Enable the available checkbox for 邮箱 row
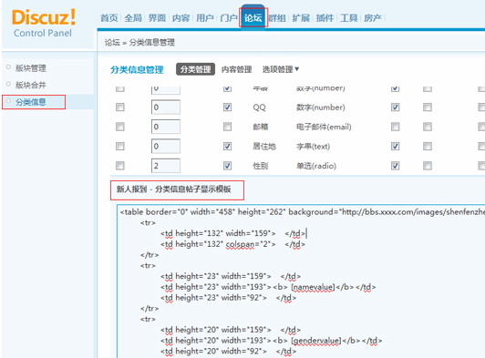The height and width of the screenshot is (358, 485). coord(227,127)
